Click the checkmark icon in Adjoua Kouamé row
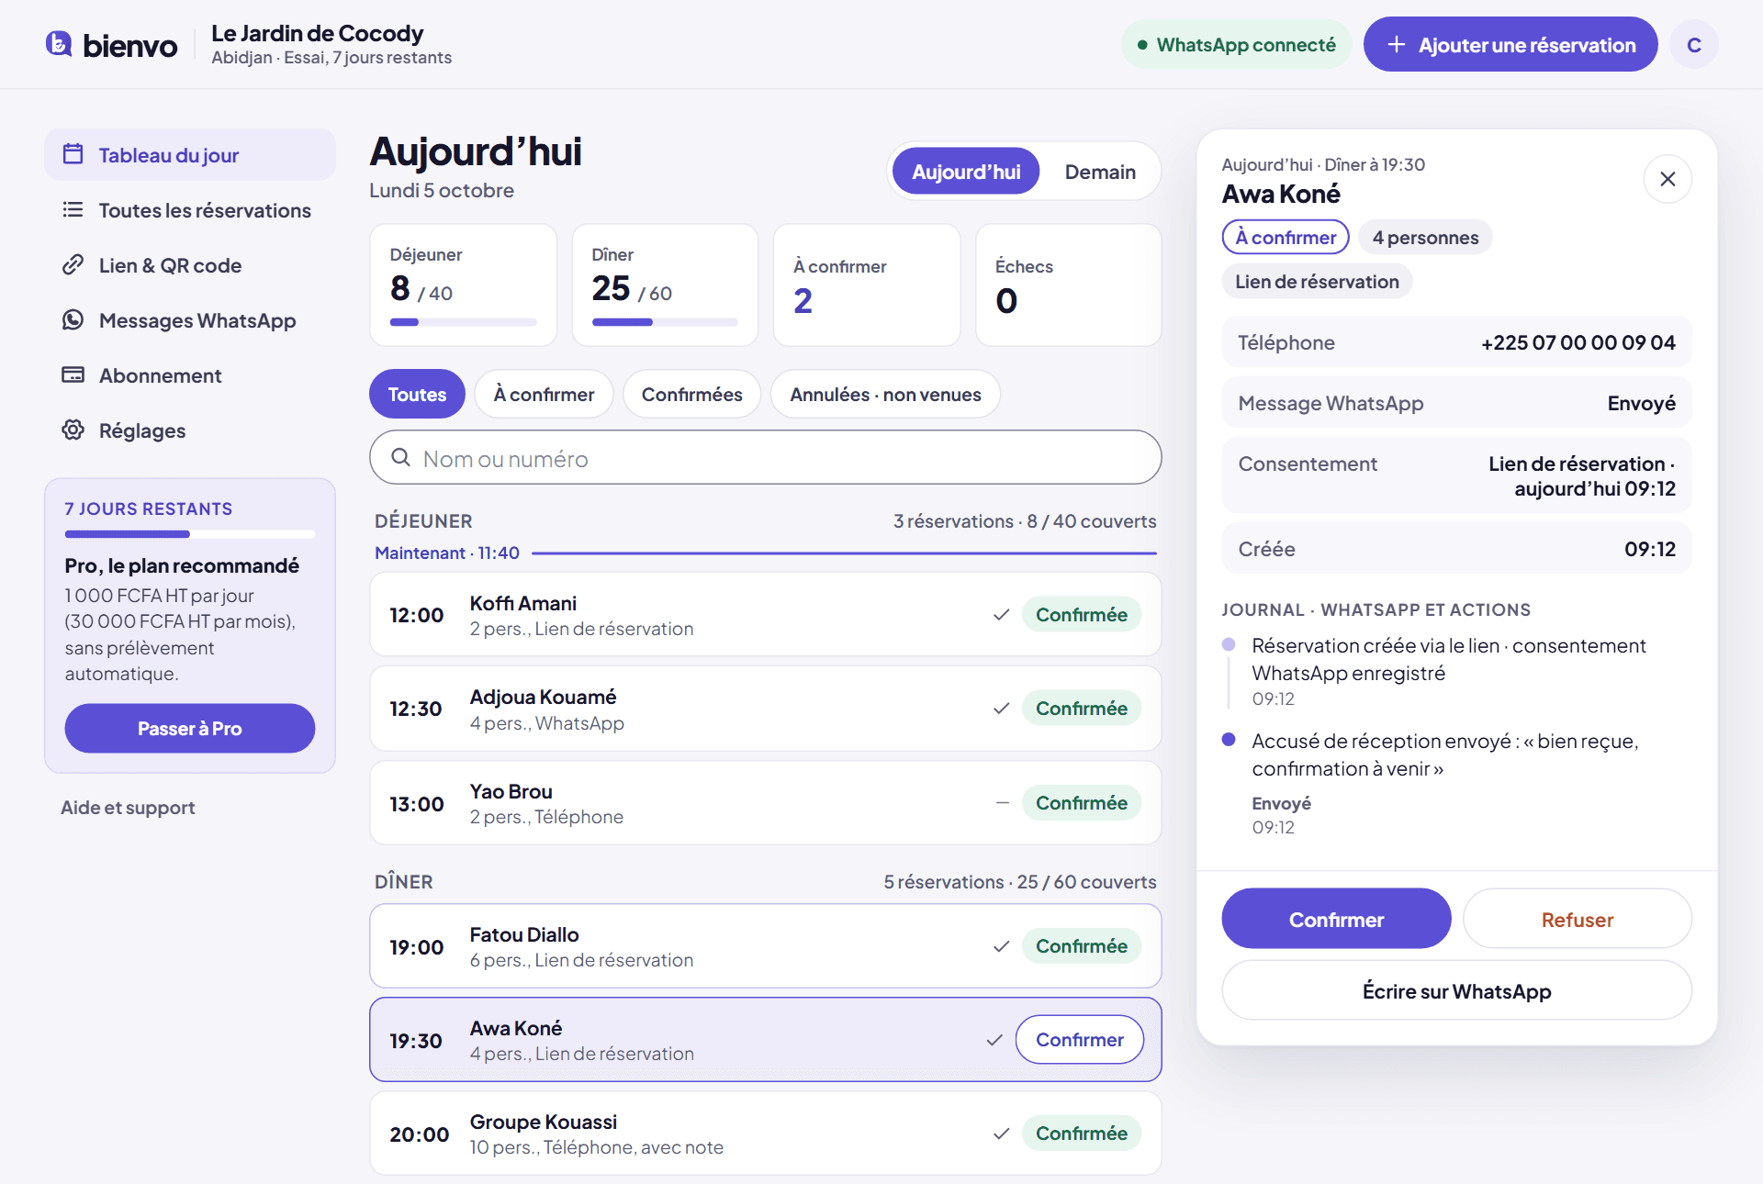The height and width of the screenshot is (1184, 1763). tap(1001, 709)
